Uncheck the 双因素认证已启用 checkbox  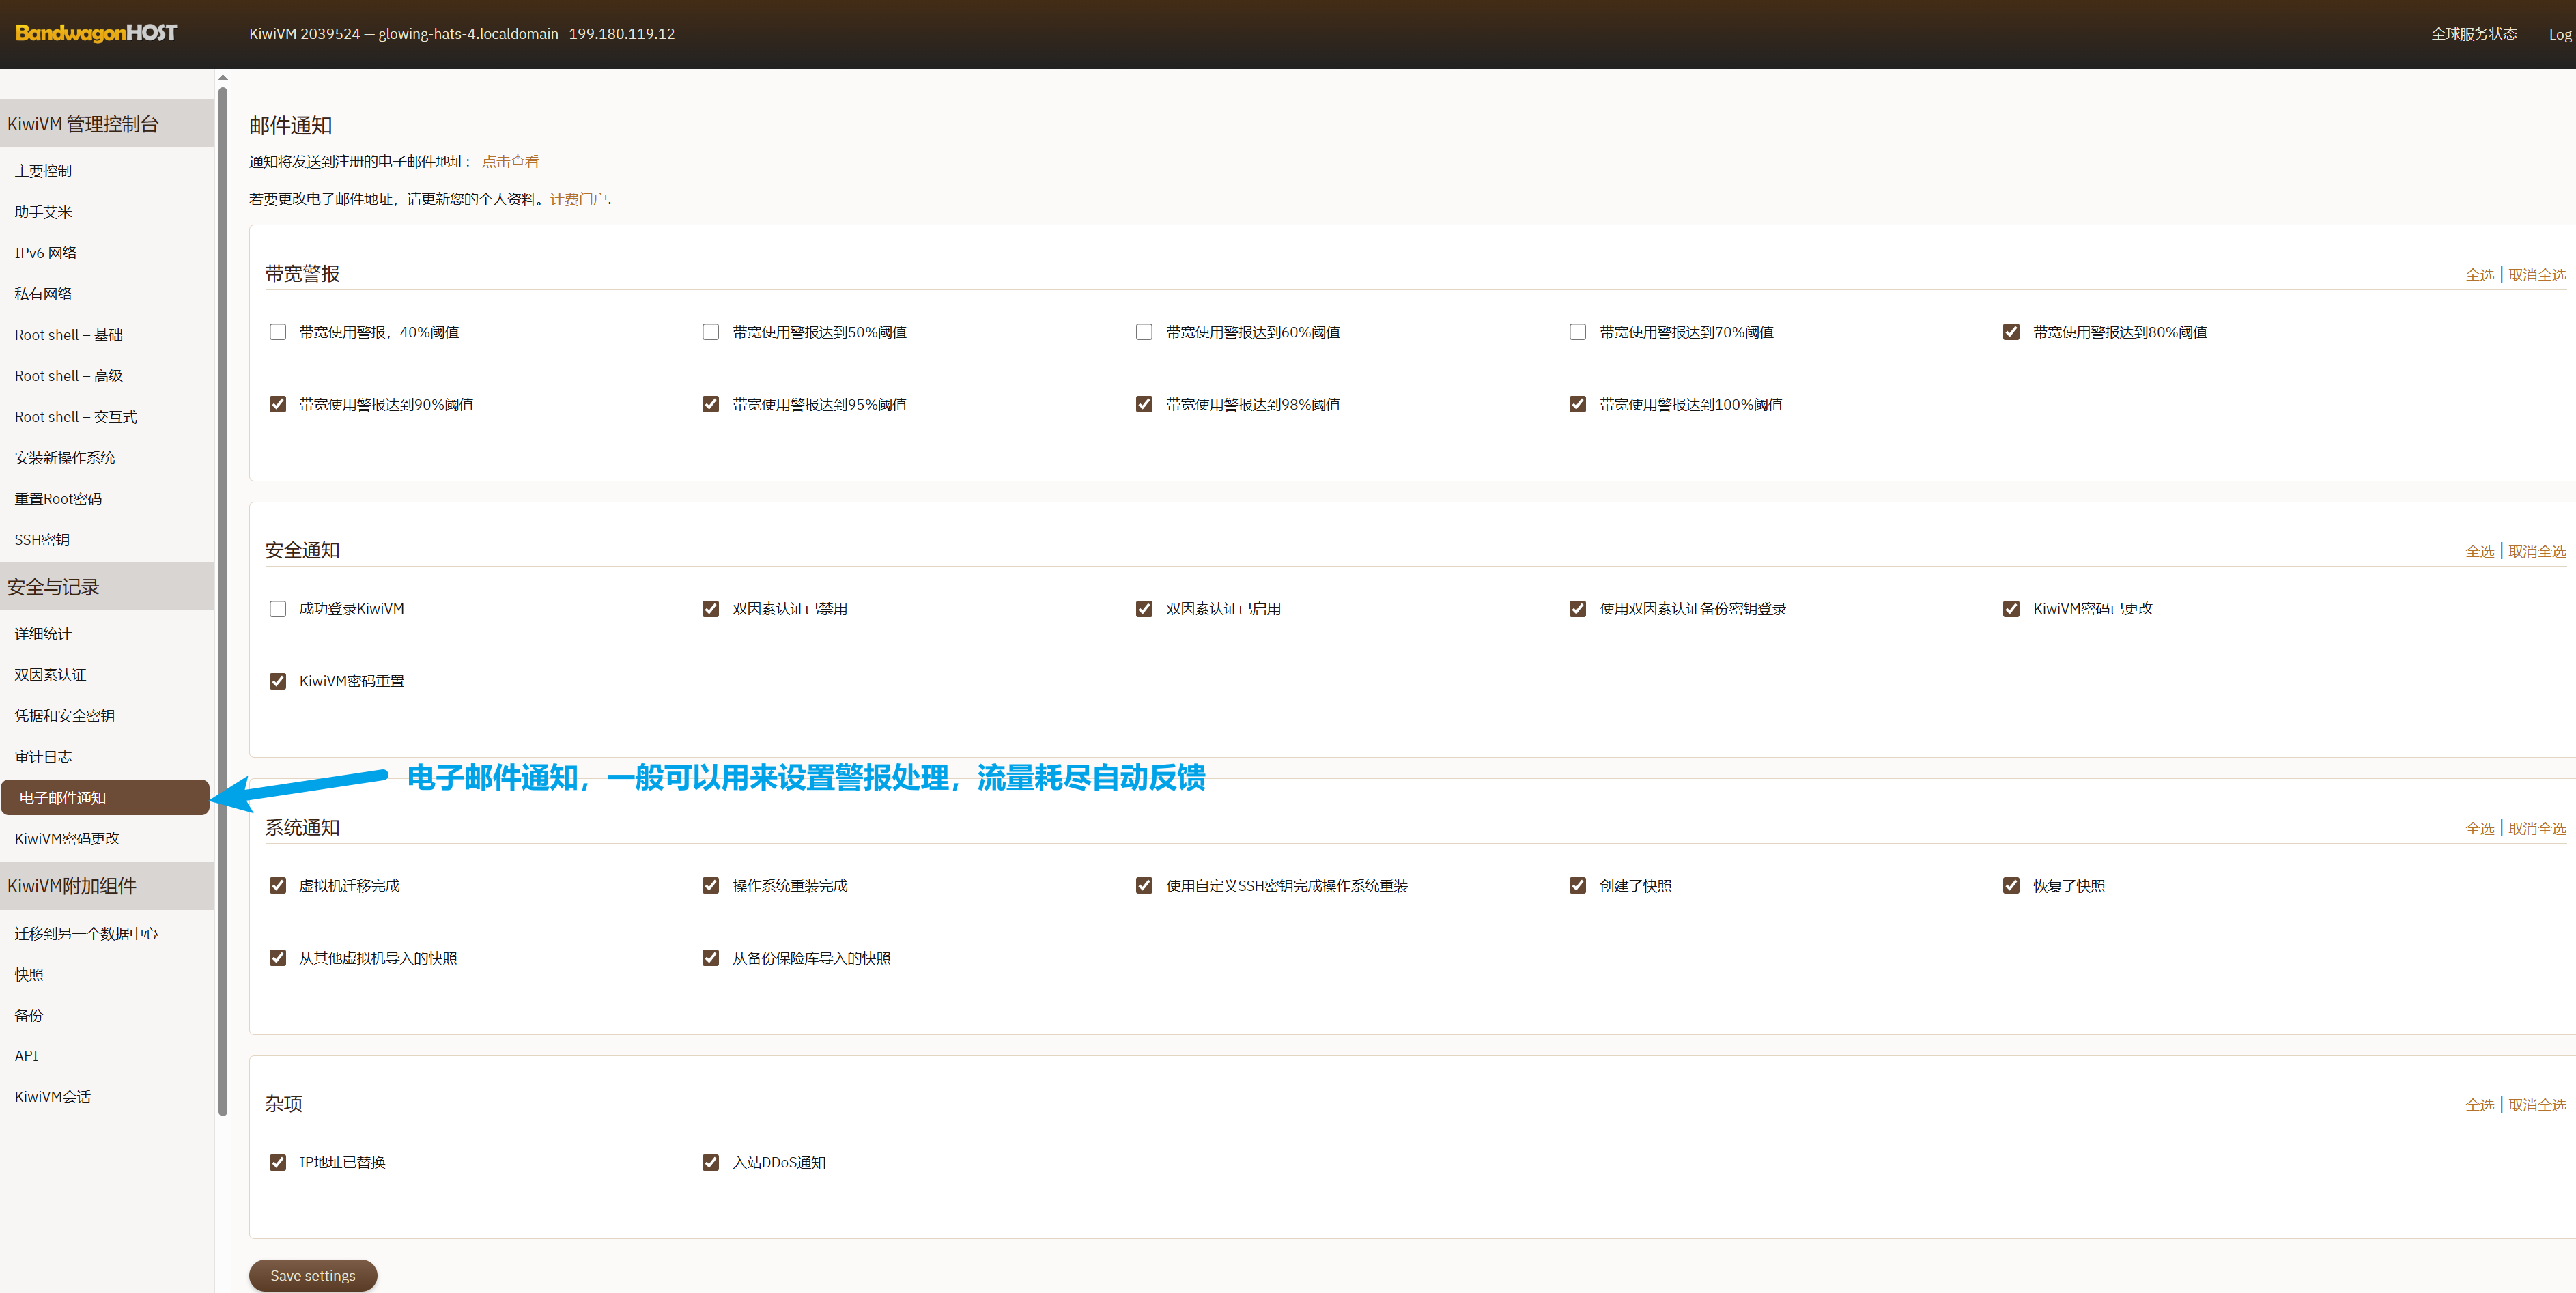(x=1144, y=609)
